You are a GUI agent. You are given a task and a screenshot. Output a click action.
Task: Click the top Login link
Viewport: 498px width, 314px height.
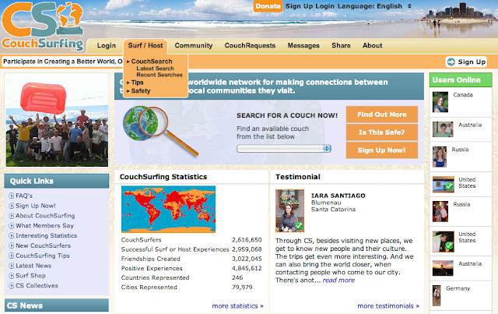[x=324, y=6]
